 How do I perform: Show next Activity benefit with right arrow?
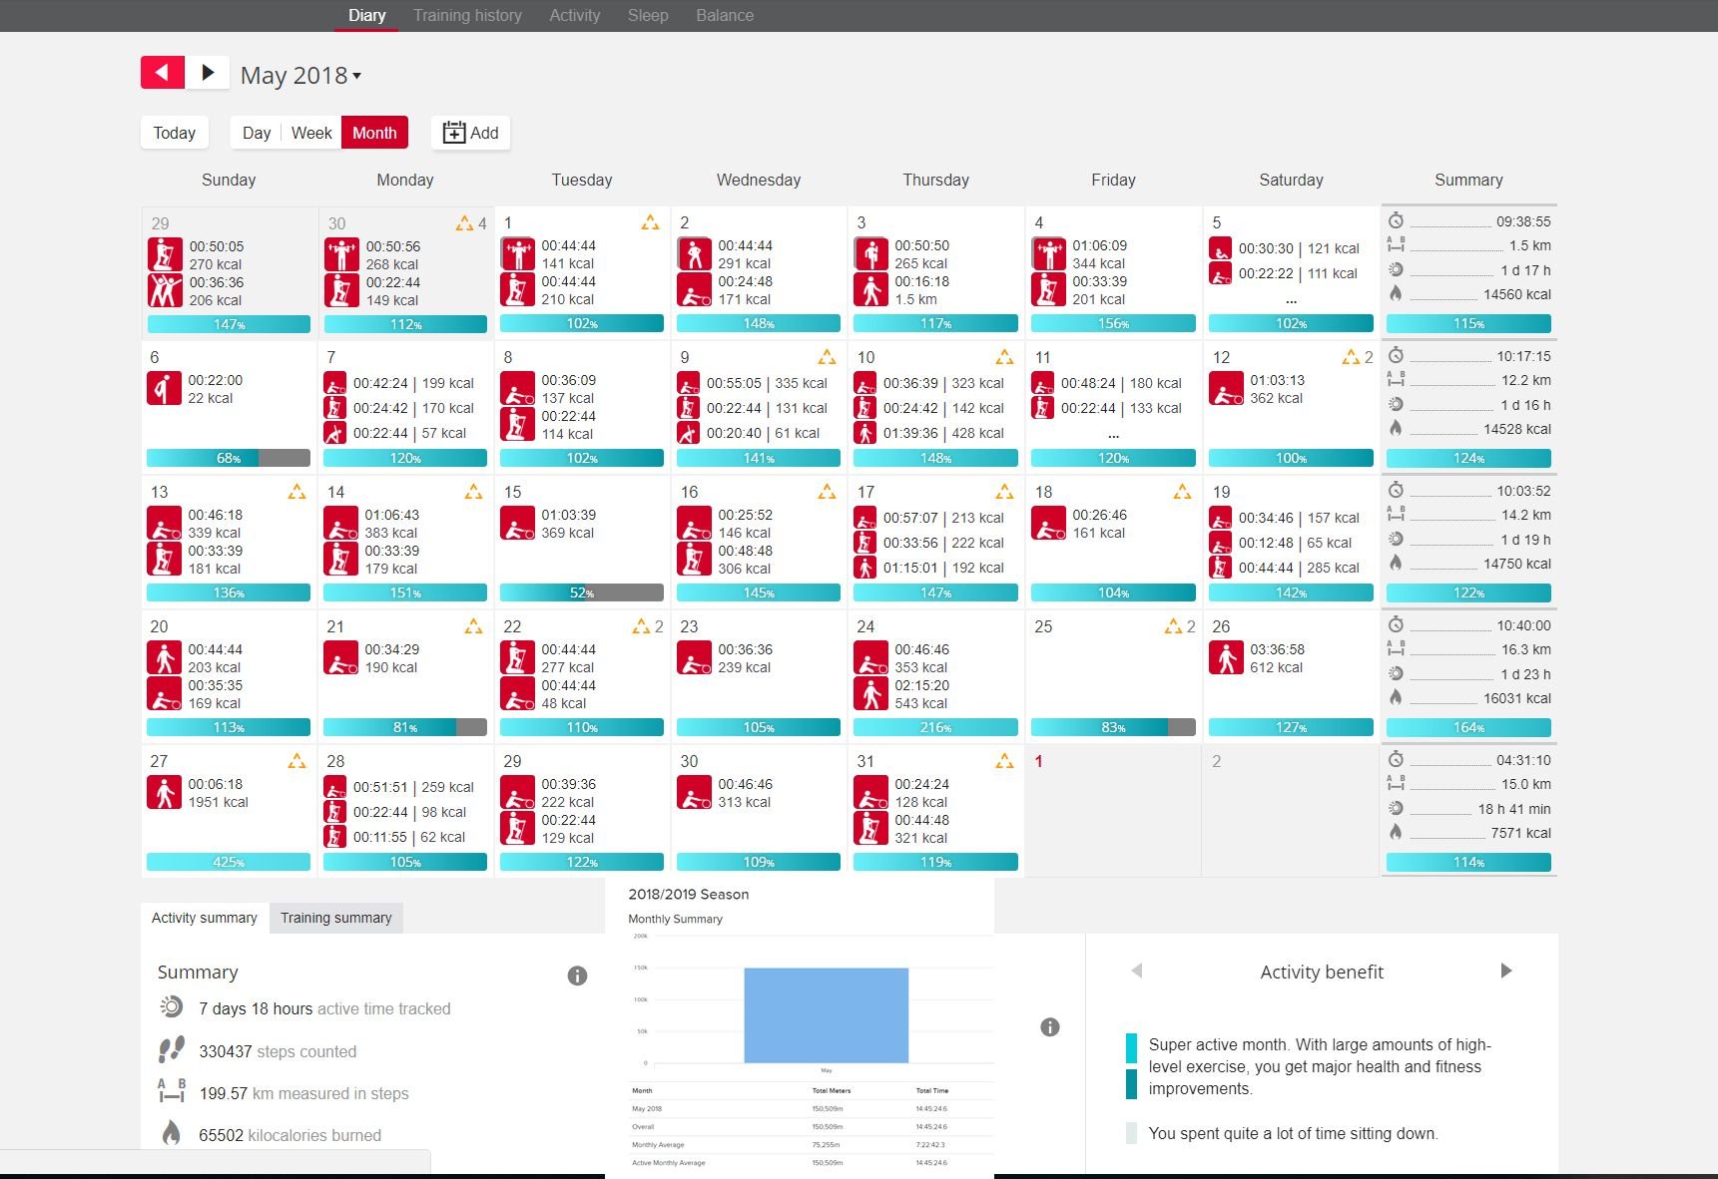point(1506,972)
